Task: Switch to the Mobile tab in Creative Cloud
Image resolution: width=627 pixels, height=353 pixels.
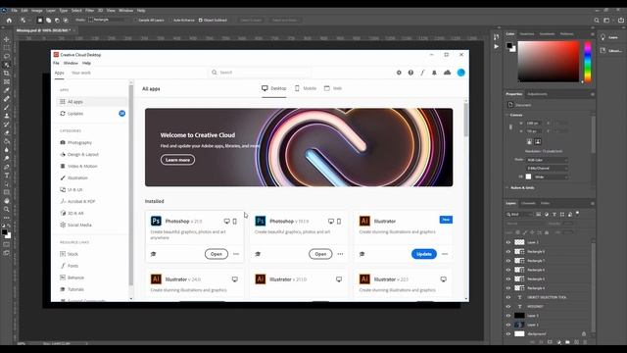Action: click(x=306, y=88)
